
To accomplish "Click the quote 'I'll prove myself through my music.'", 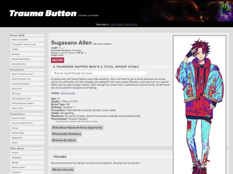I will (x=73, y=73).
